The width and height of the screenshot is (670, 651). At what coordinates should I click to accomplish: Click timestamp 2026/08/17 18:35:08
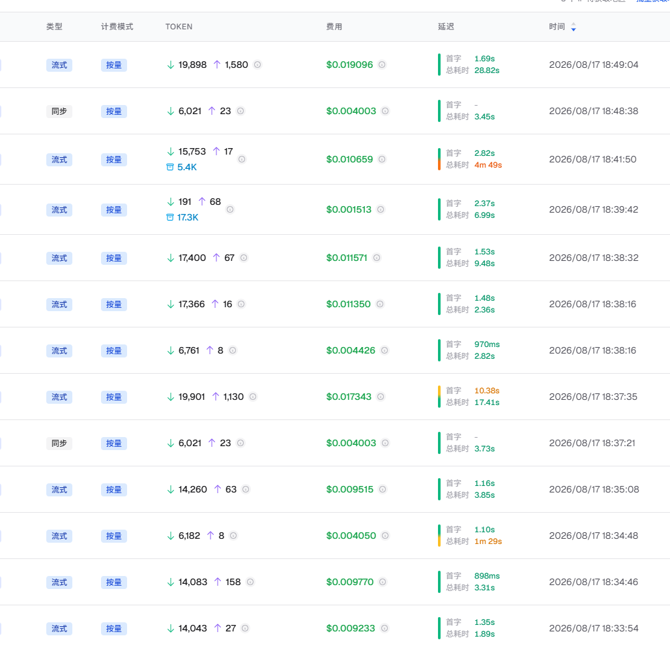point(594,489)
